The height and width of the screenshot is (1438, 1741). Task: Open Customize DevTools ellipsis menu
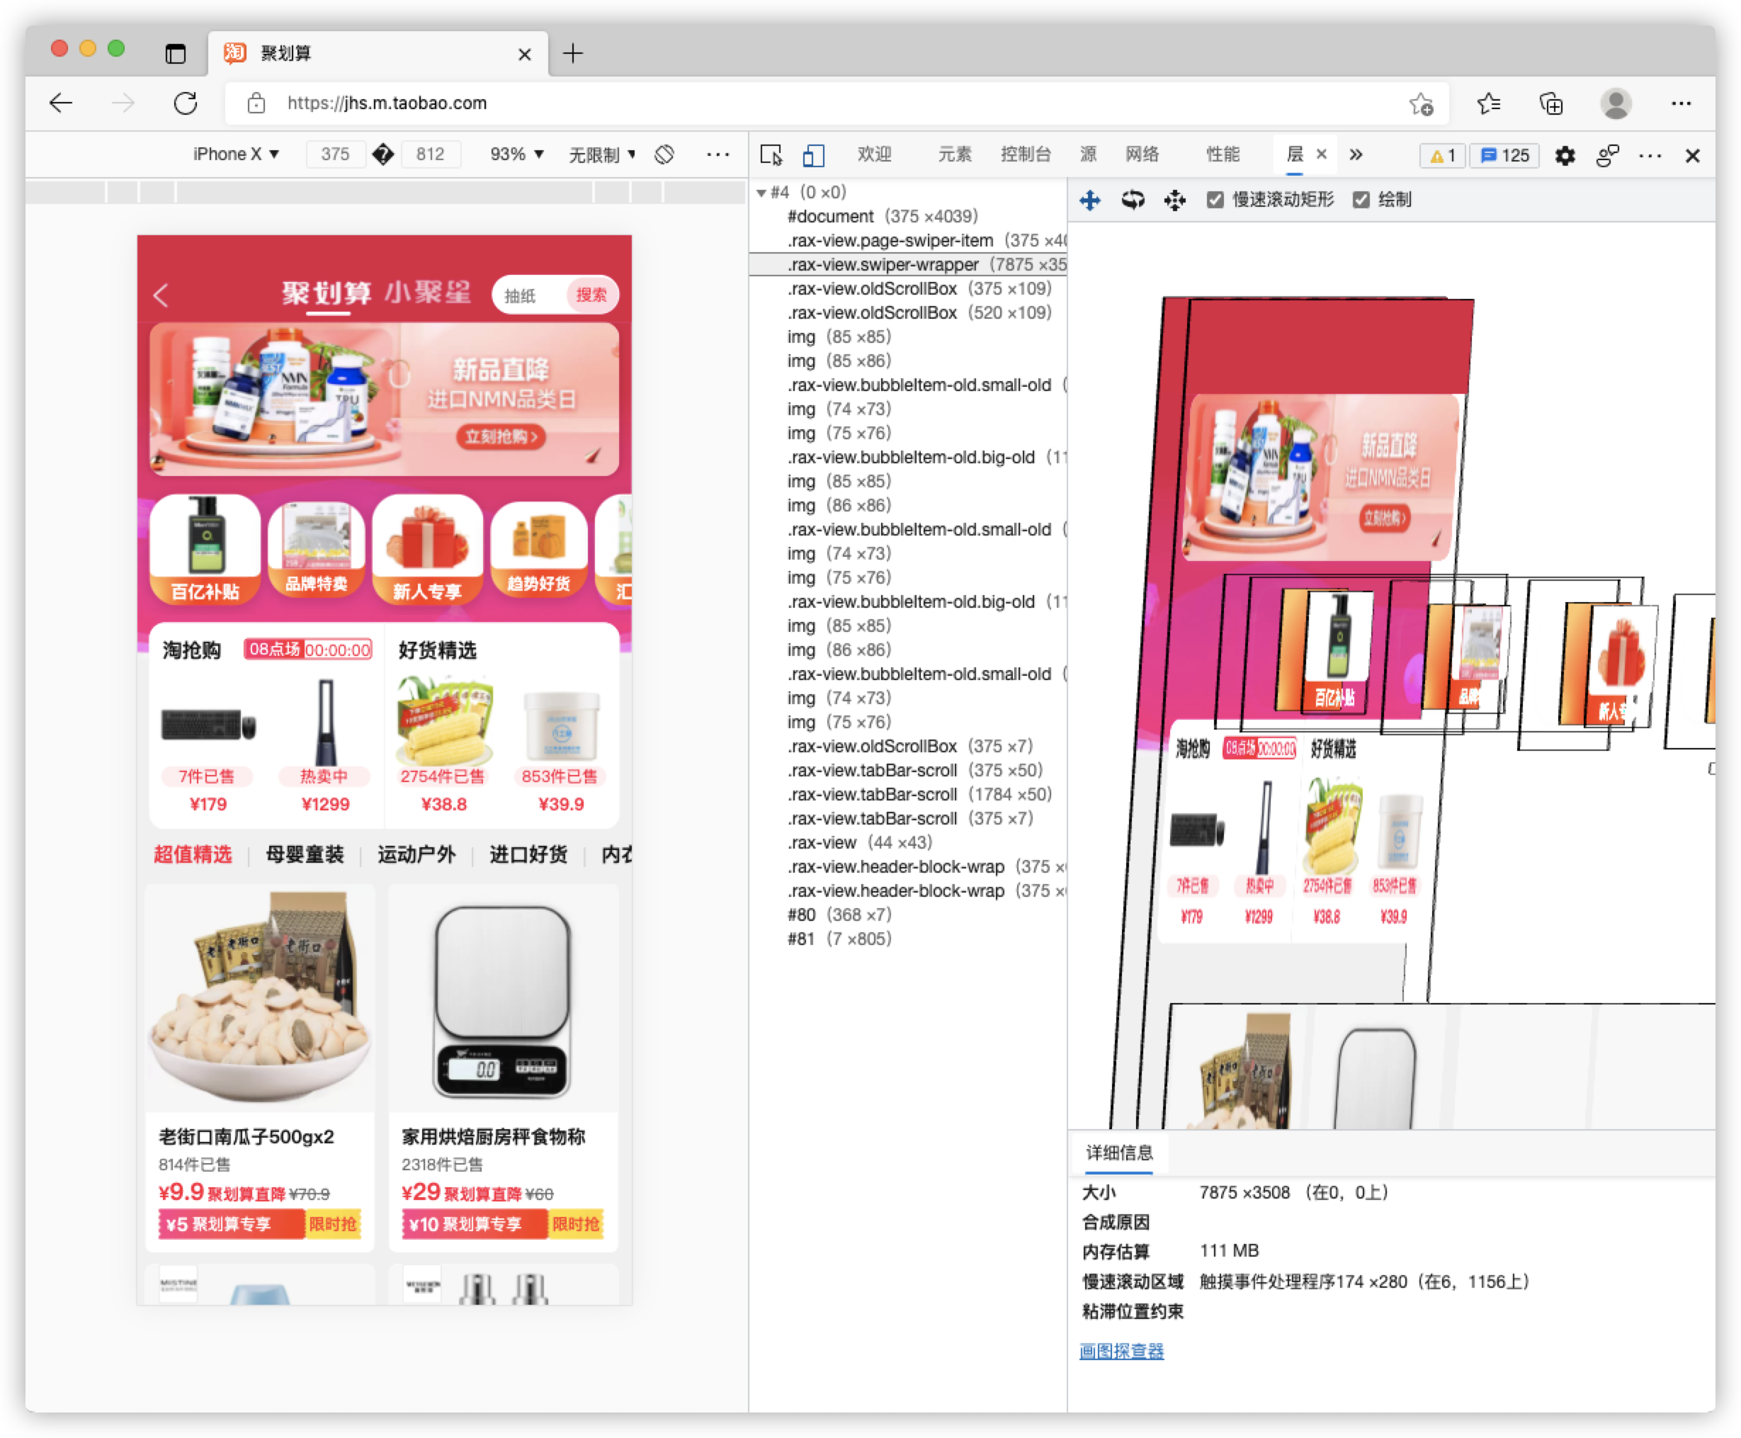1650,155
